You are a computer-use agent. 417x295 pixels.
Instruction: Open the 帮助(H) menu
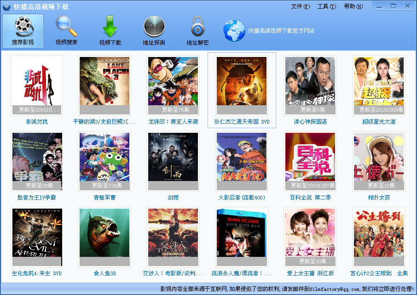353,6
